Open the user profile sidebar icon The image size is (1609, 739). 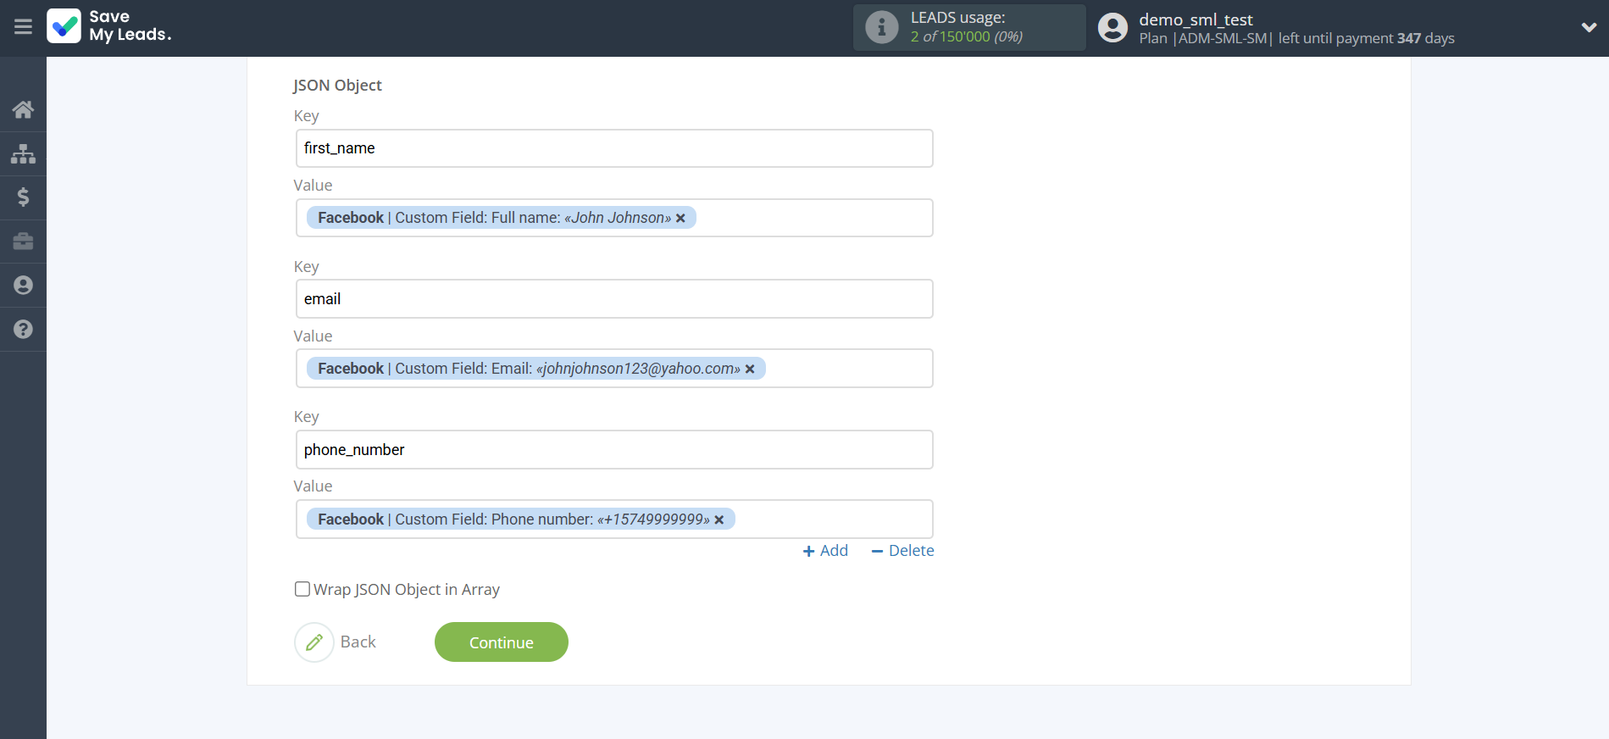tap(23, 286)
